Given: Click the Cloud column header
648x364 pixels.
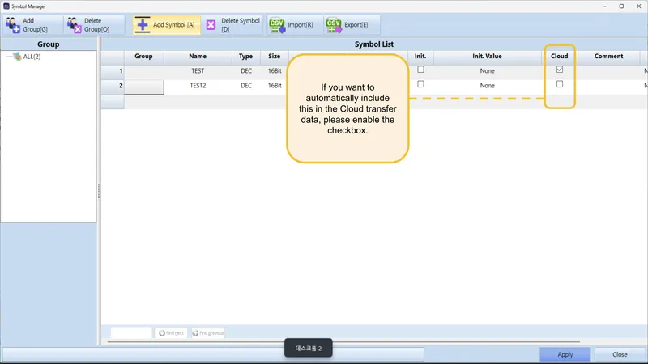Looking at the screenshot, I should point(560,57).
